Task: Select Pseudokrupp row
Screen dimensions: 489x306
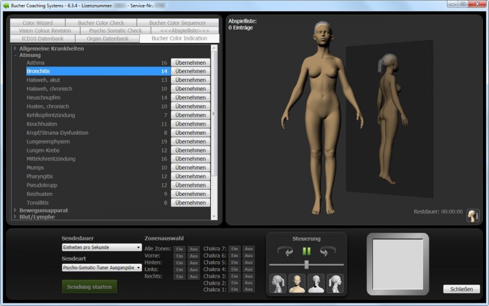Action: (x=98, y=185)
